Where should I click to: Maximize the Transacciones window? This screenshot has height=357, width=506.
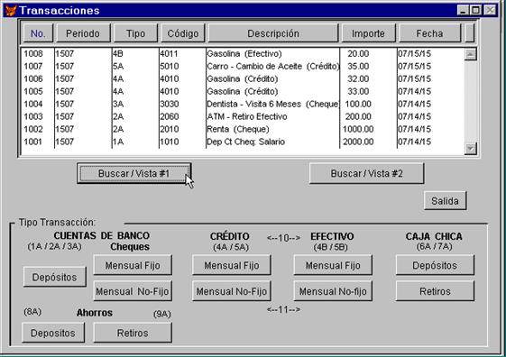[x=475, y=10]
